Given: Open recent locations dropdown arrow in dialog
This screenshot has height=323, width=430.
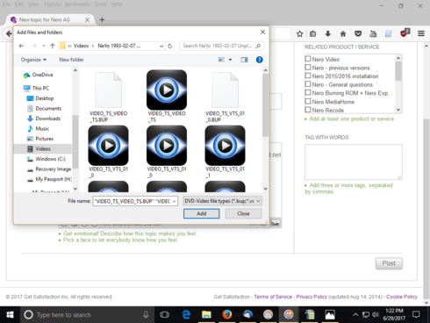Looking at the screenshot, I should (44, 46).
